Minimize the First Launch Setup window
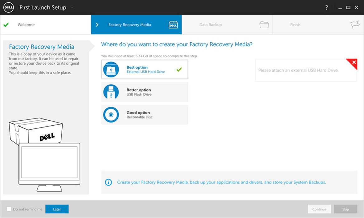 point(340,8)
